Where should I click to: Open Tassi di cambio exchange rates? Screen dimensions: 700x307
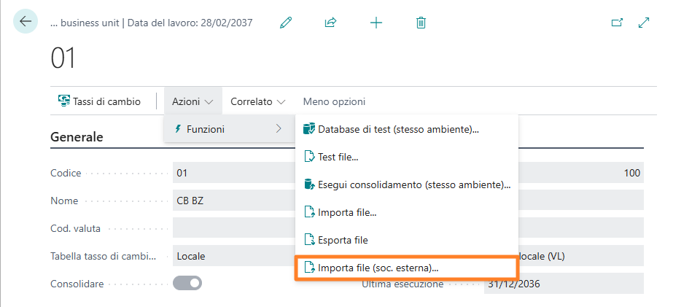tap(99, 101)
